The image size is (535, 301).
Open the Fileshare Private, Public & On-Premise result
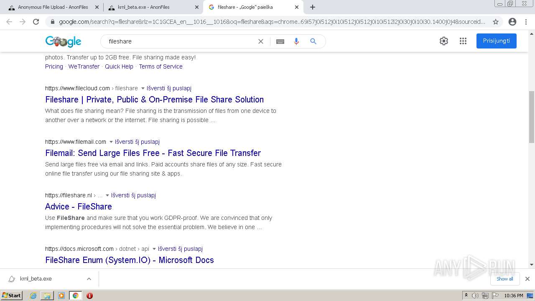coord(154,99)
